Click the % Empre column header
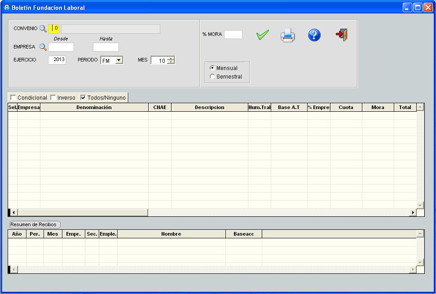This screenshot has height=294, width=436. pyautogui.click(x=319, y=107)
